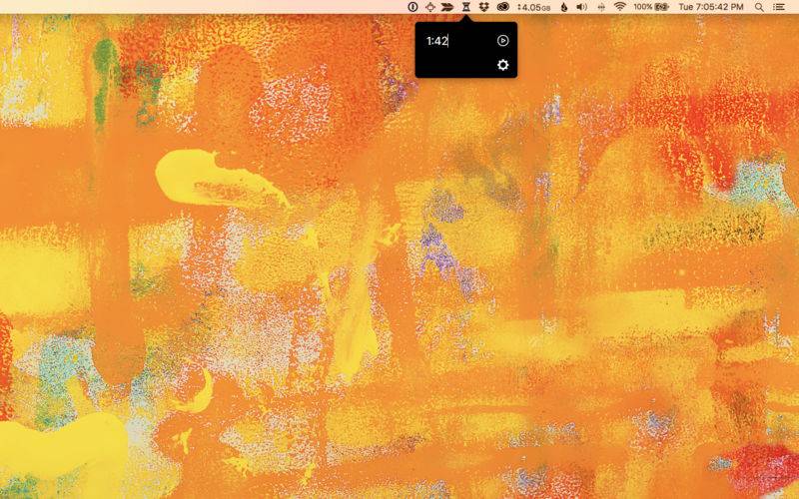Screen dimensions: 799x499
Task: Open Spotlight search magnifier
Action: point(759,7)
